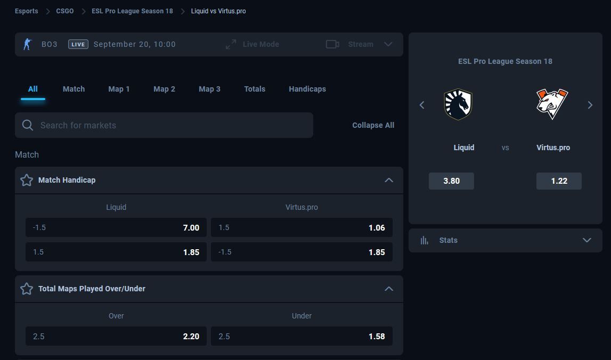611x360 pixels.
Task: Select Virtus.pro -1.5 handicap at 1.85
Action: [302, 252]
